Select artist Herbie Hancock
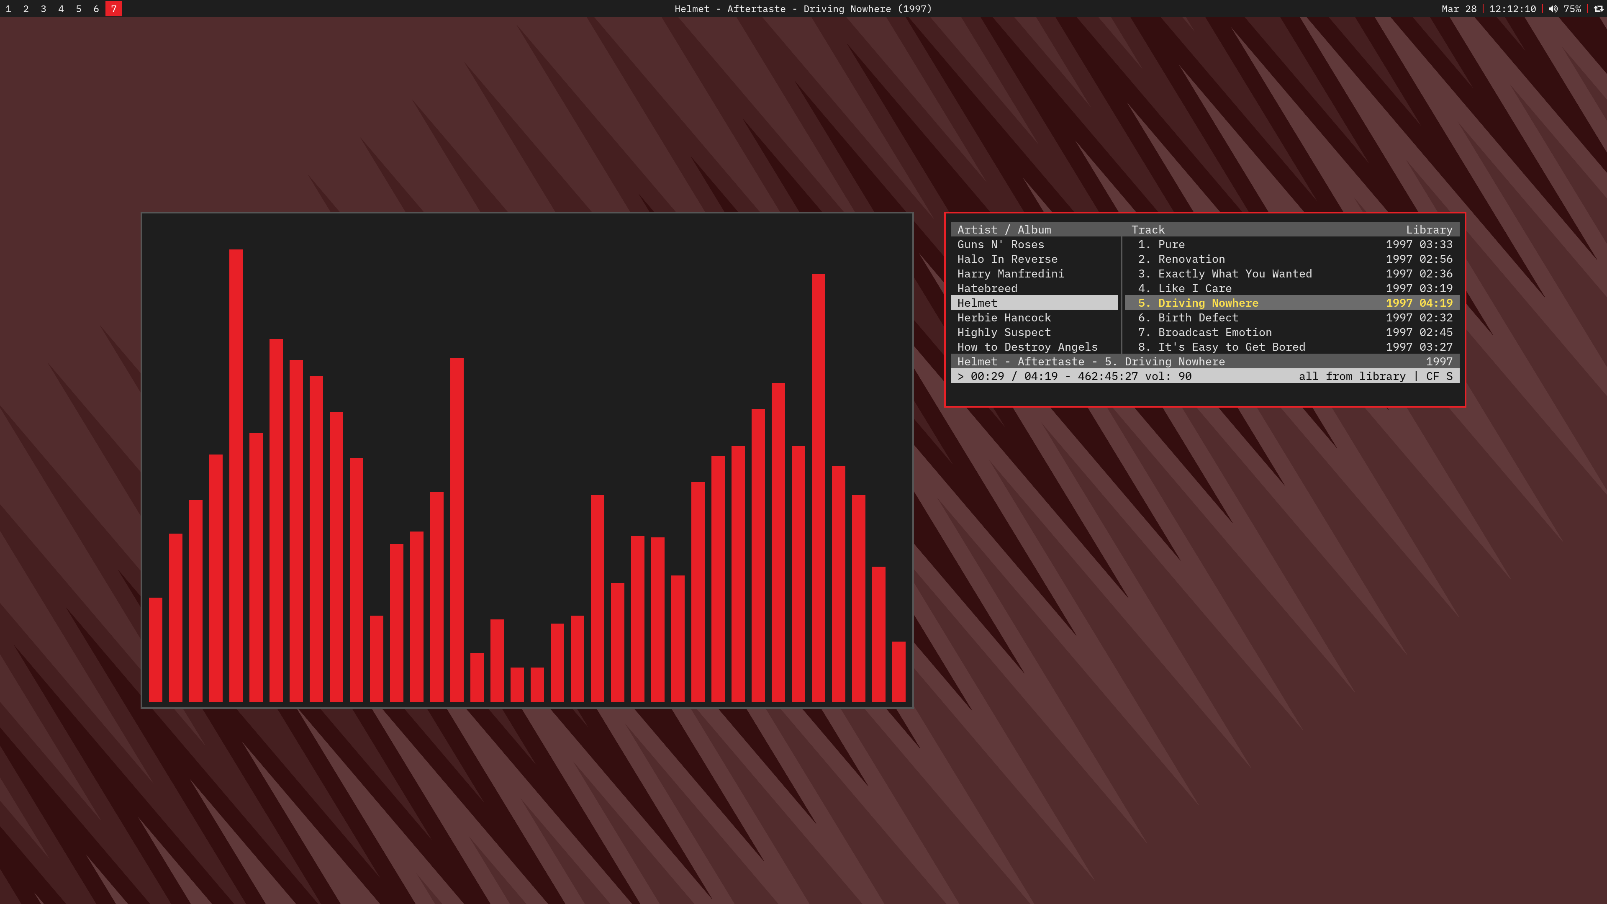The width and height of the screenshot is (1607, 904). click(x=1035, y=318)
